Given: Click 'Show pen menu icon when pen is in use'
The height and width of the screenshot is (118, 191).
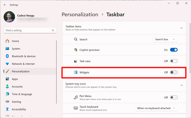Looking at the screenshot, I should coord(100,99).
